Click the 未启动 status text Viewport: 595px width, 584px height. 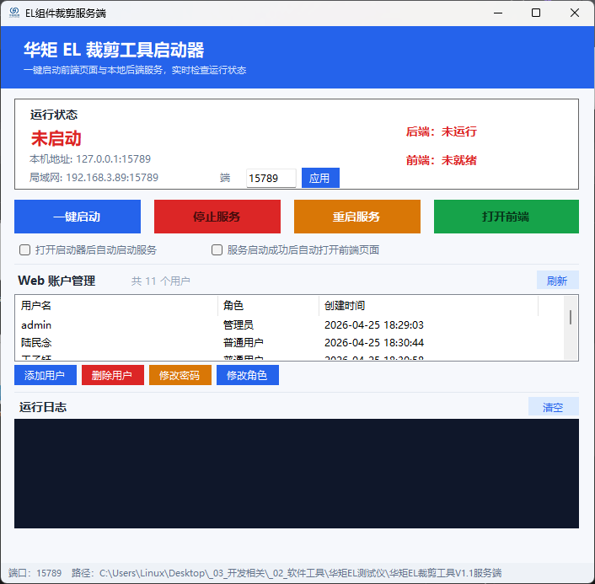[56, 138]
